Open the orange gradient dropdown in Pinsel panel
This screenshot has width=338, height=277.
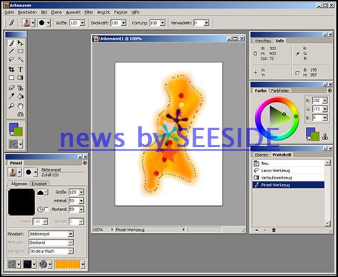[82, 264]
